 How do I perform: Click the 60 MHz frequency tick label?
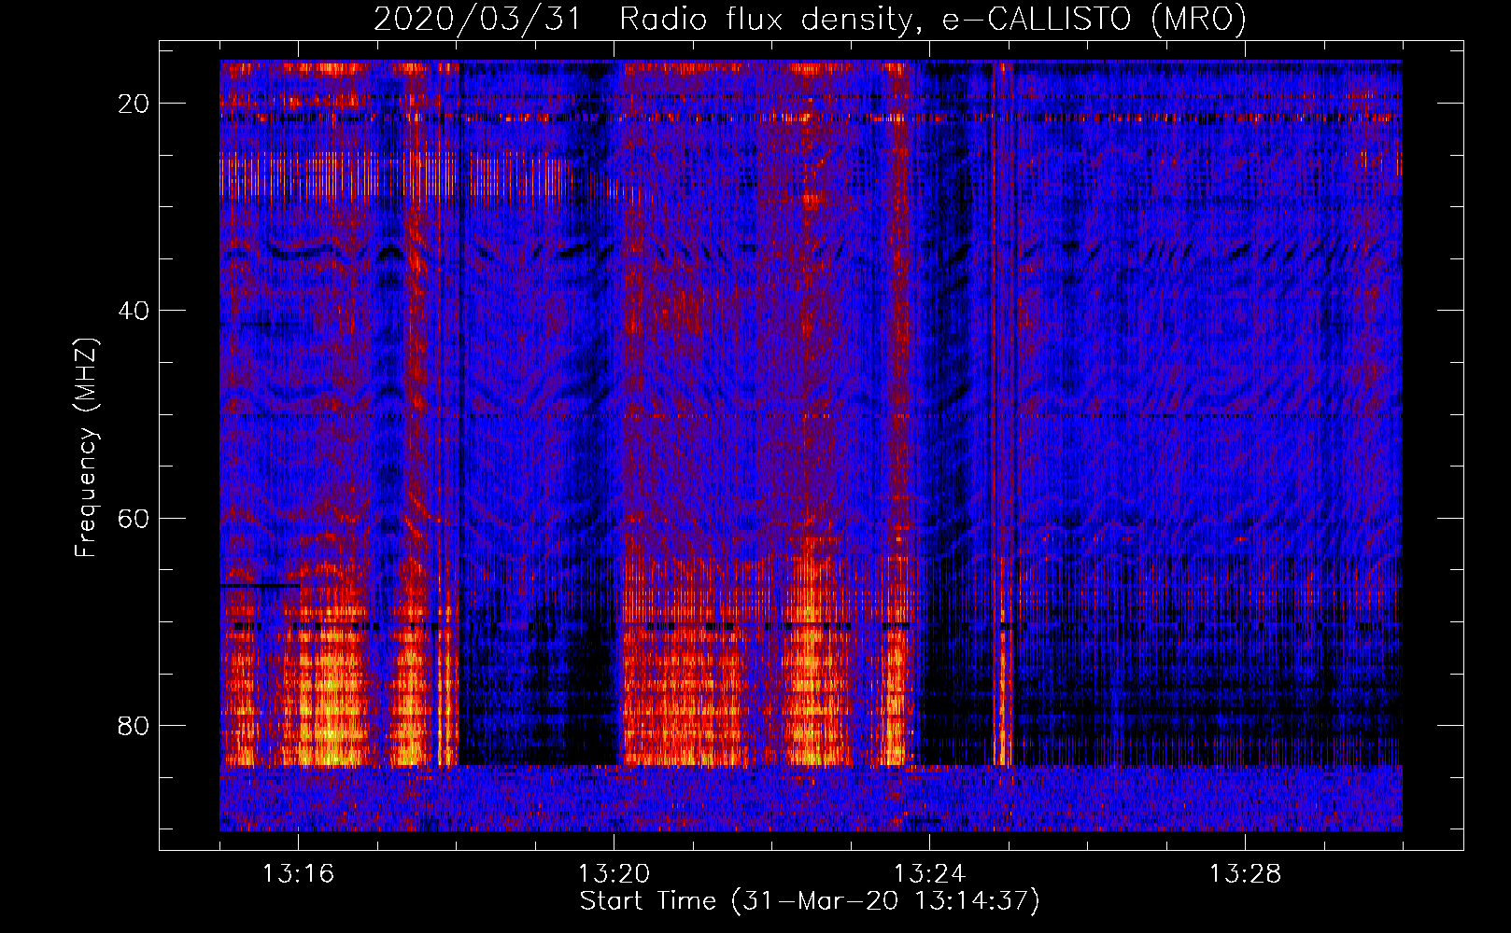click(134, 518)
